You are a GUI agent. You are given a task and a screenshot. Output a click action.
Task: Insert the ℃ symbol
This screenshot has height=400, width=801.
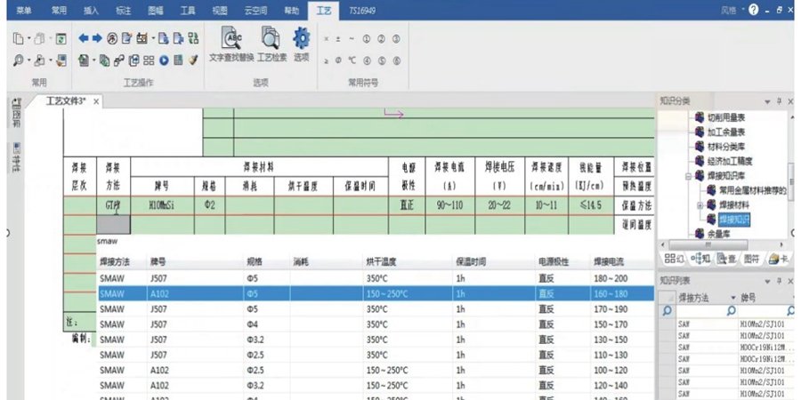click(x=352, y=60)
